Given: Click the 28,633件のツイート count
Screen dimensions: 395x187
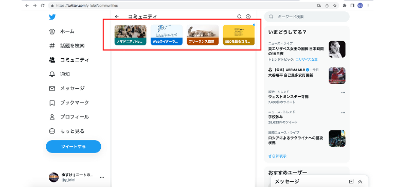Looking at the screenshot, I should coord(283,123).
